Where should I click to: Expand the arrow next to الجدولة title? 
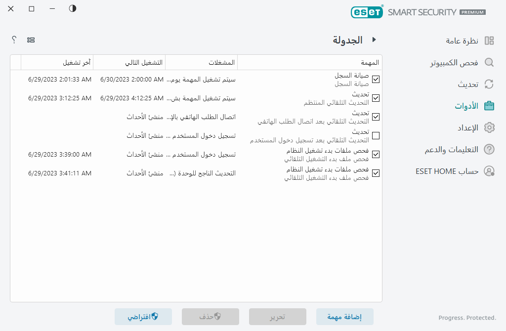pyautogui.click(x=375, y=40)
